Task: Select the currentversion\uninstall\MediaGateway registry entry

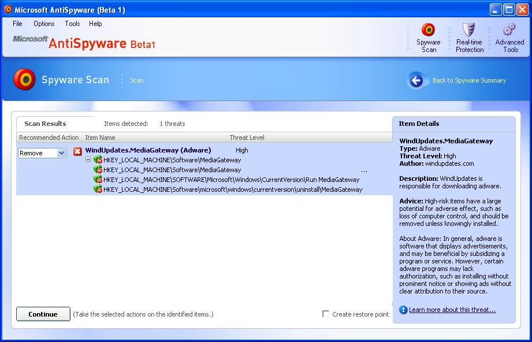Action: point(233,189)
